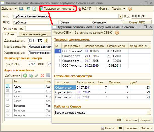
Task: Click the Код field 000000211
Action: coord(141,16)
